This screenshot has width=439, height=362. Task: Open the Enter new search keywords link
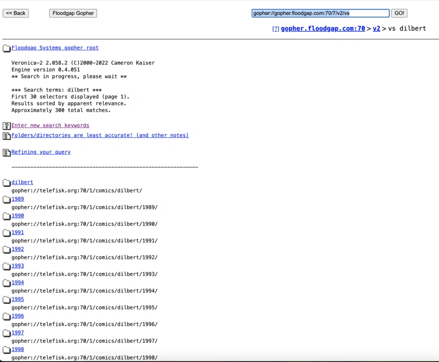tap(50, 125)
